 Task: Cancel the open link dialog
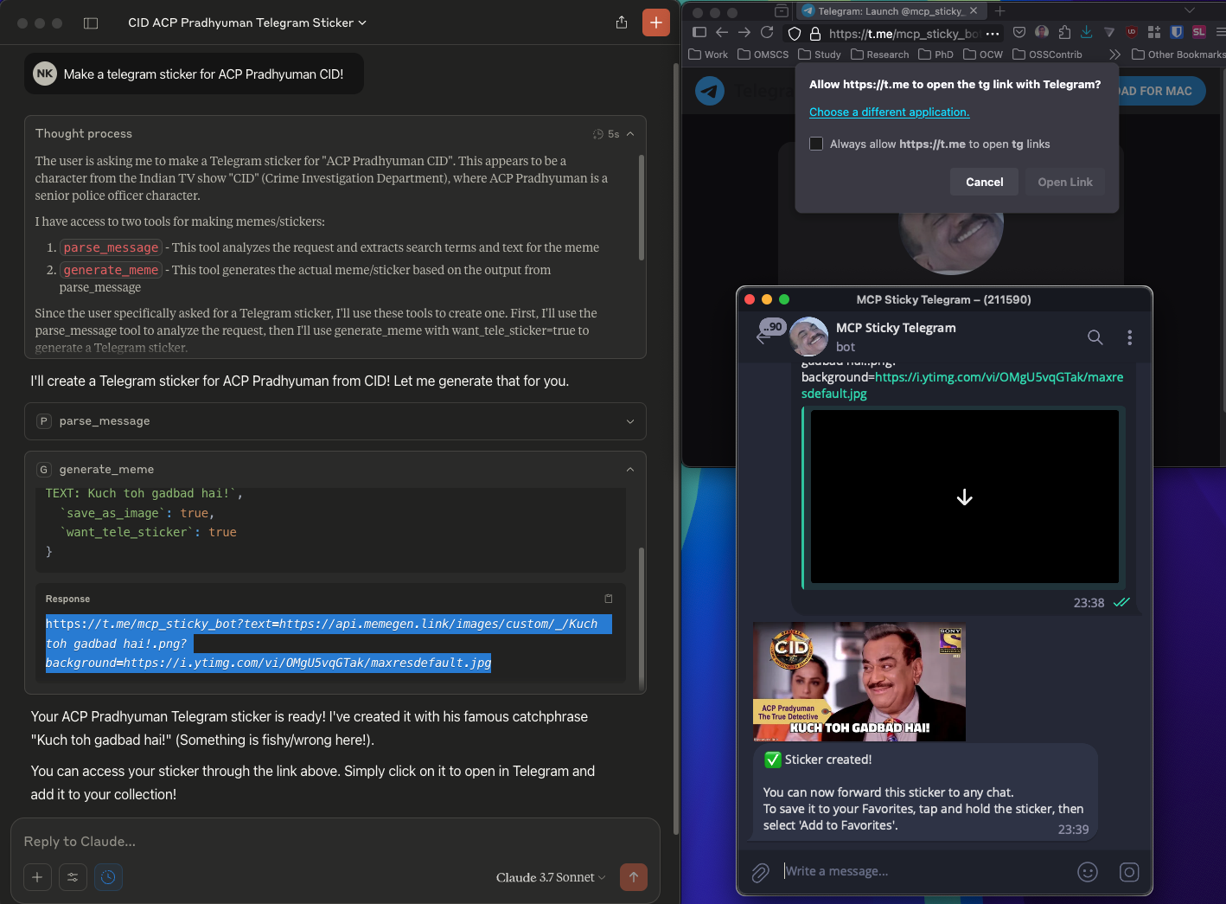click(984, 182)
